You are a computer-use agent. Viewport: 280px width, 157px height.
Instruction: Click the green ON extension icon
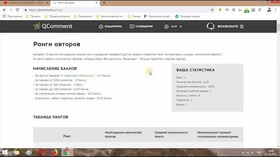(247, 10)
